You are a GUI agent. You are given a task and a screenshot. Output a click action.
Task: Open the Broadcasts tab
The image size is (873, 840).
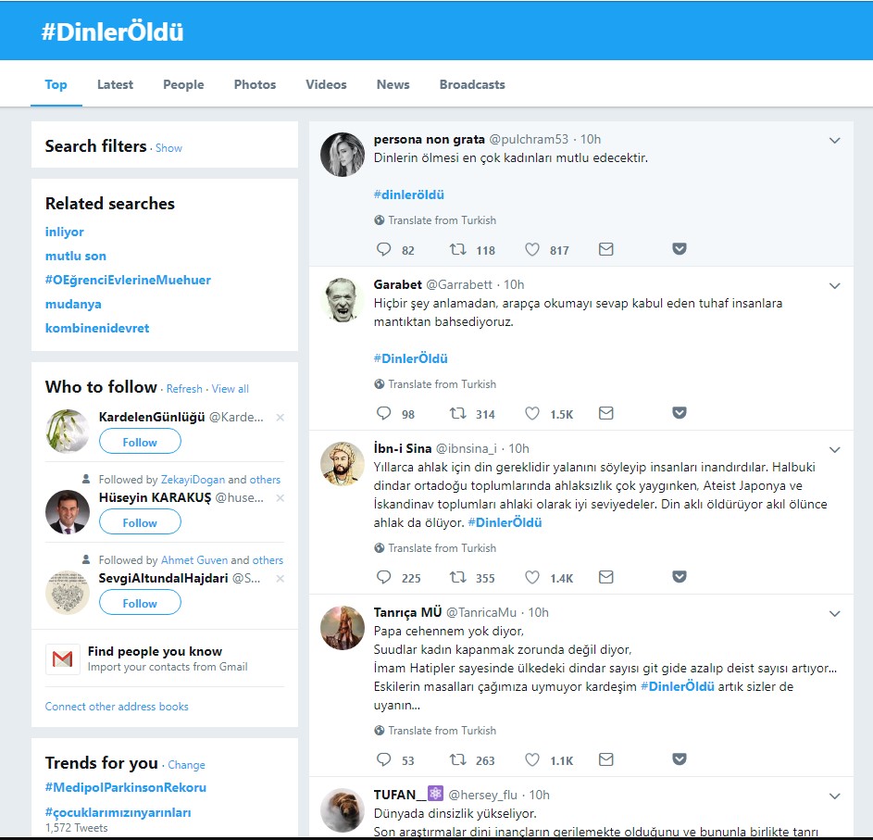[472, 84]
